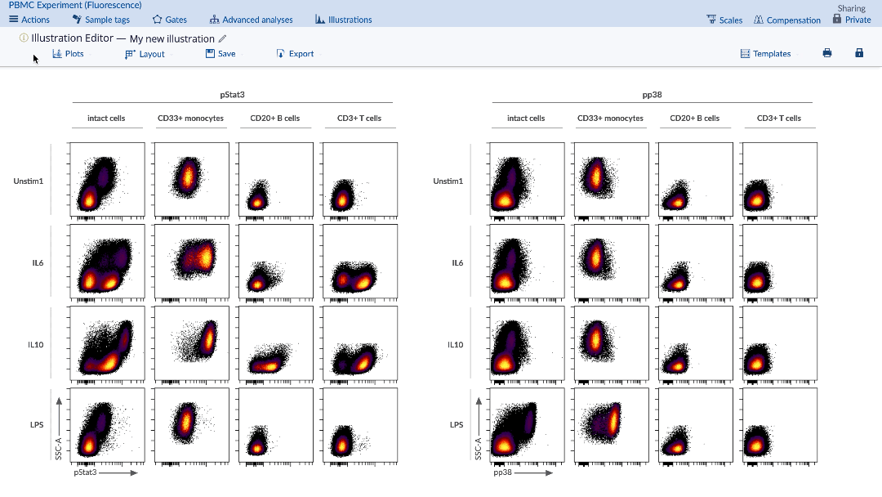This screenshot has width=882, height=497.
Task: Select the LPS intact cells pp38 plot
Action: click(x=527, y=425)
